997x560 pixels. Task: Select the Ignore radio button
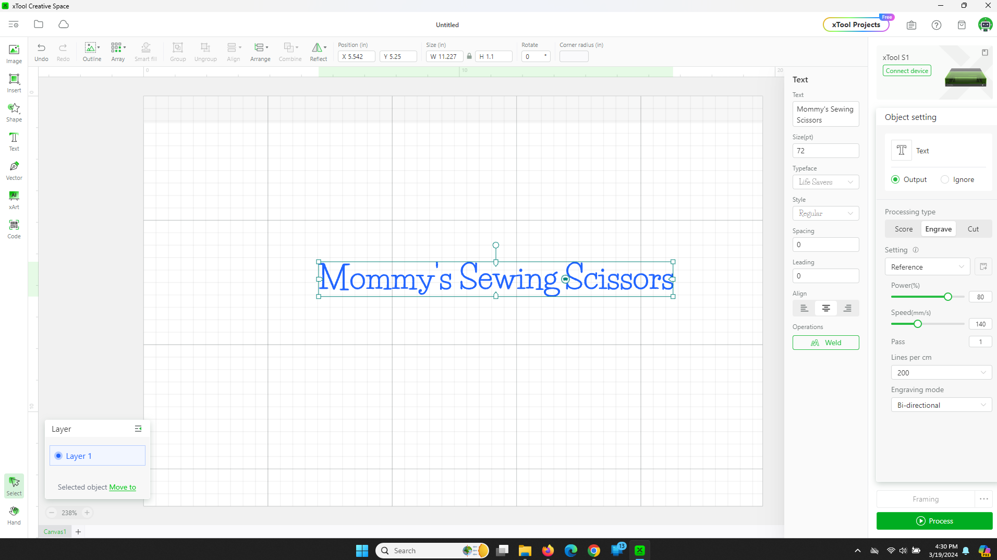click(945, 179)
